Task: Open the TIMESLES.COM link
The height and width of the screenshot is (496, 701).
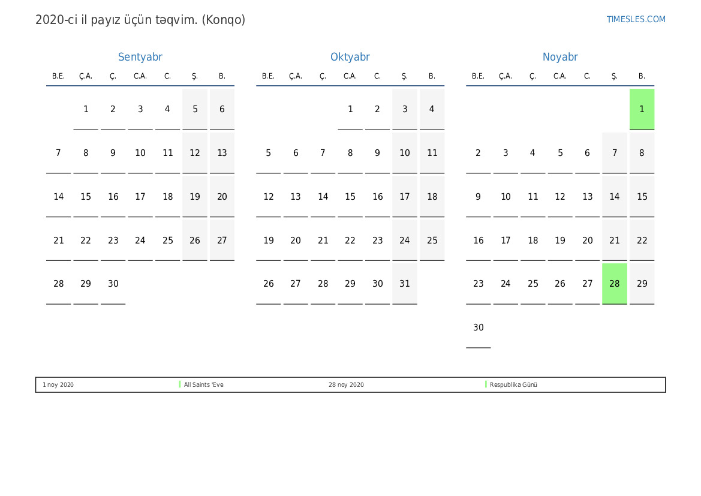Action: [x=636, y=19]
